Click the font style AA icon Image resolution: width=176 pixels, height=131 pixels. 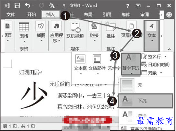[x=52, y=5]
